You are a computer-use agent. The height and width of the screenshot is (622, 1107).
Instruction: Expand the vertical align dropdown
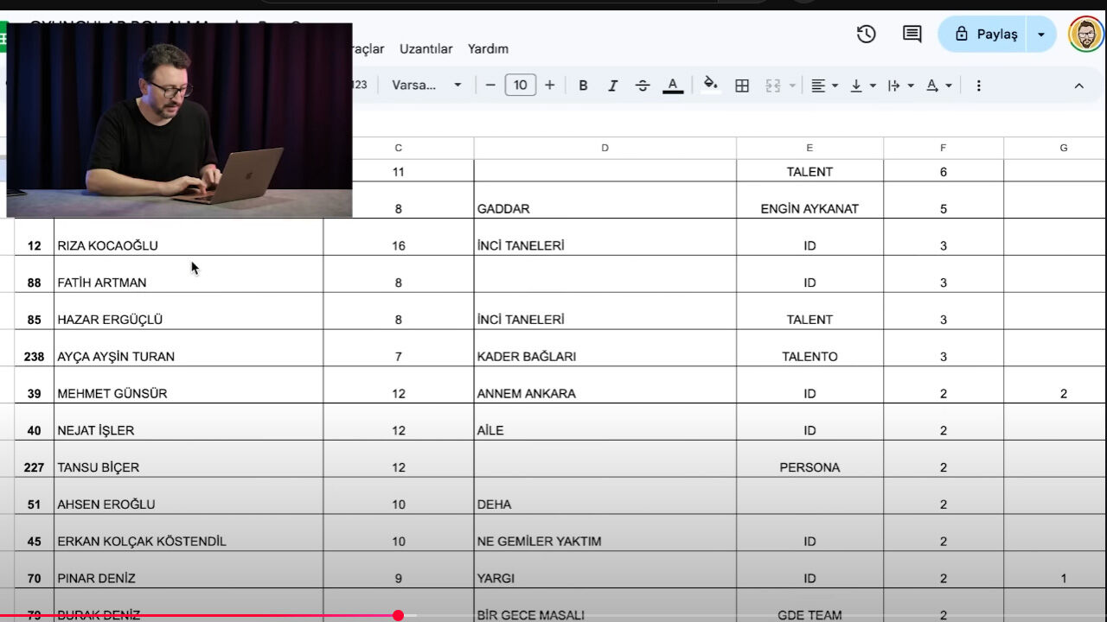pyautogui.click(x=862, y=86)
